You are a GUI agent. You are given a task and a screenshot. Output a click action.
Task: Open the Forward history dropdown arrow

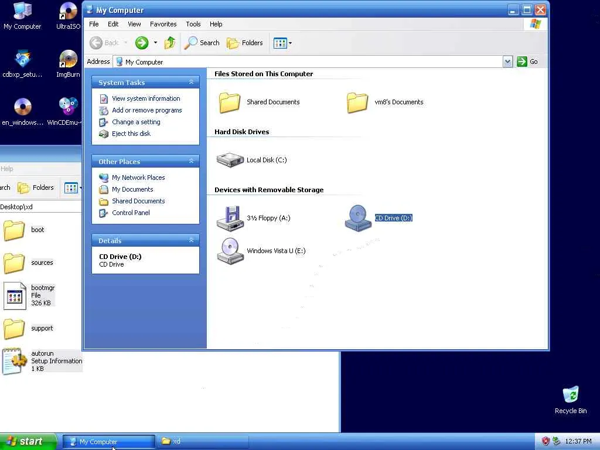coord(155,43)
